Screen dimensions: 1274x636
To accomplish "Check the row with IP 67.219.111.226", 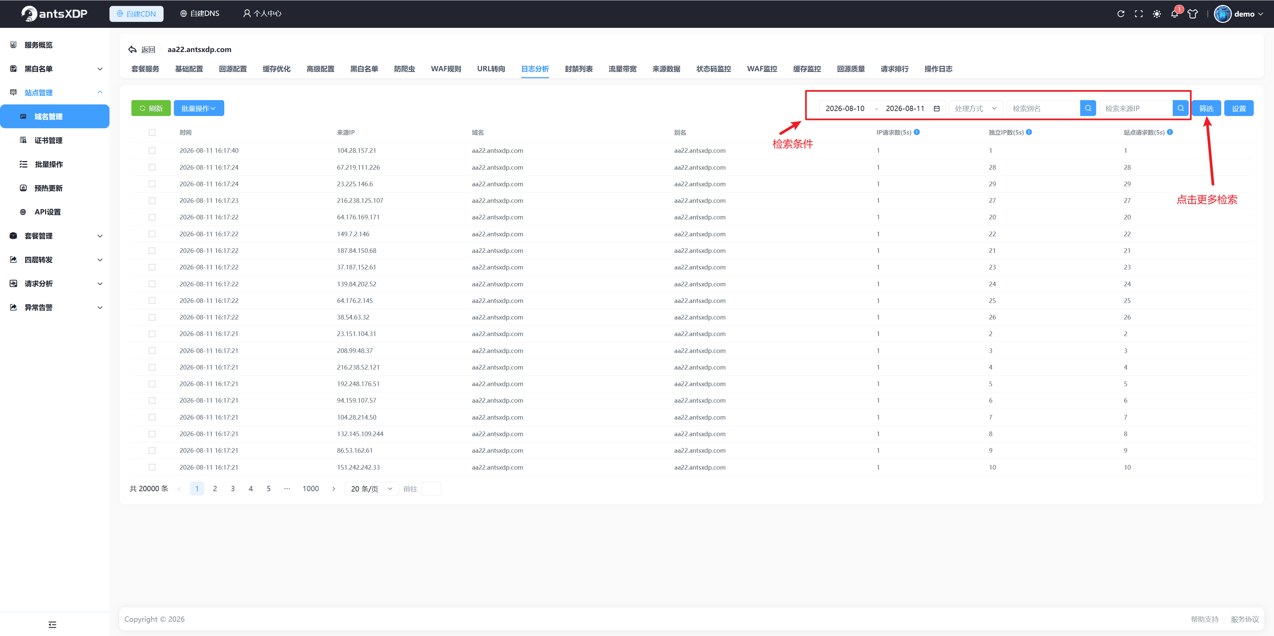I will pyautogui.click(x=152, y=167).
